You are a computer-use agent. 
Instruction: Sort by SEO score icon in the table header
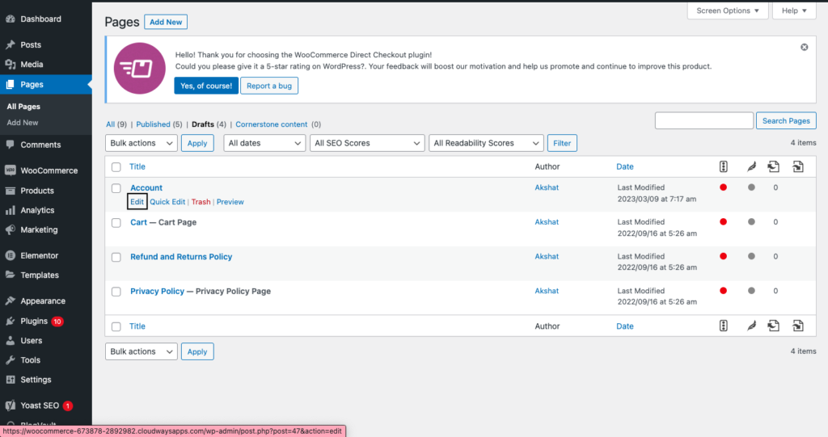[x=724, y=166]
